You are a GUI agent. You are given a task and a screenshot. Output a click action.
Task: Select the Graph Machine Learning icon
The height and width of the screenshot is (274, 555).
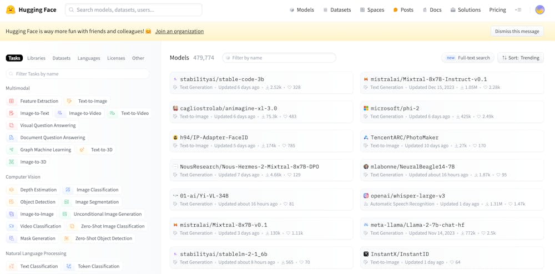pos(12,150)
